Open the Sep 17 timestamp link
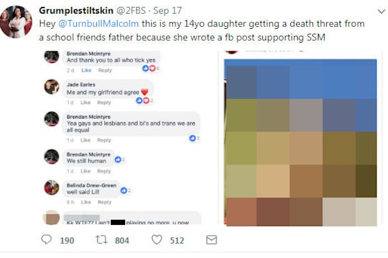This screenshot has width=388, height=258. (168, 11)
